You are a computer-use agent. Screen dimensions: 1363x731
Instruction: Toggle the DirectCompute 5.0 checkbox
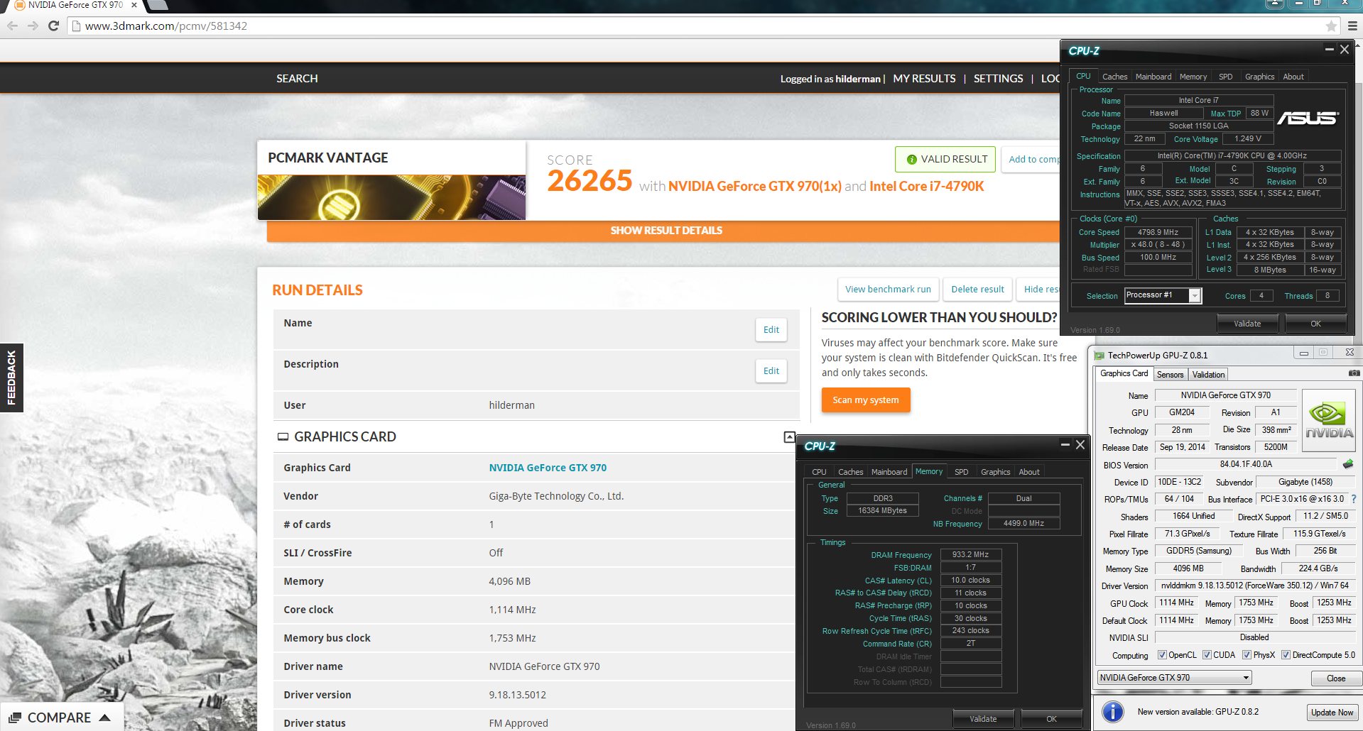pyautogui.click(x=1286, y=655)
